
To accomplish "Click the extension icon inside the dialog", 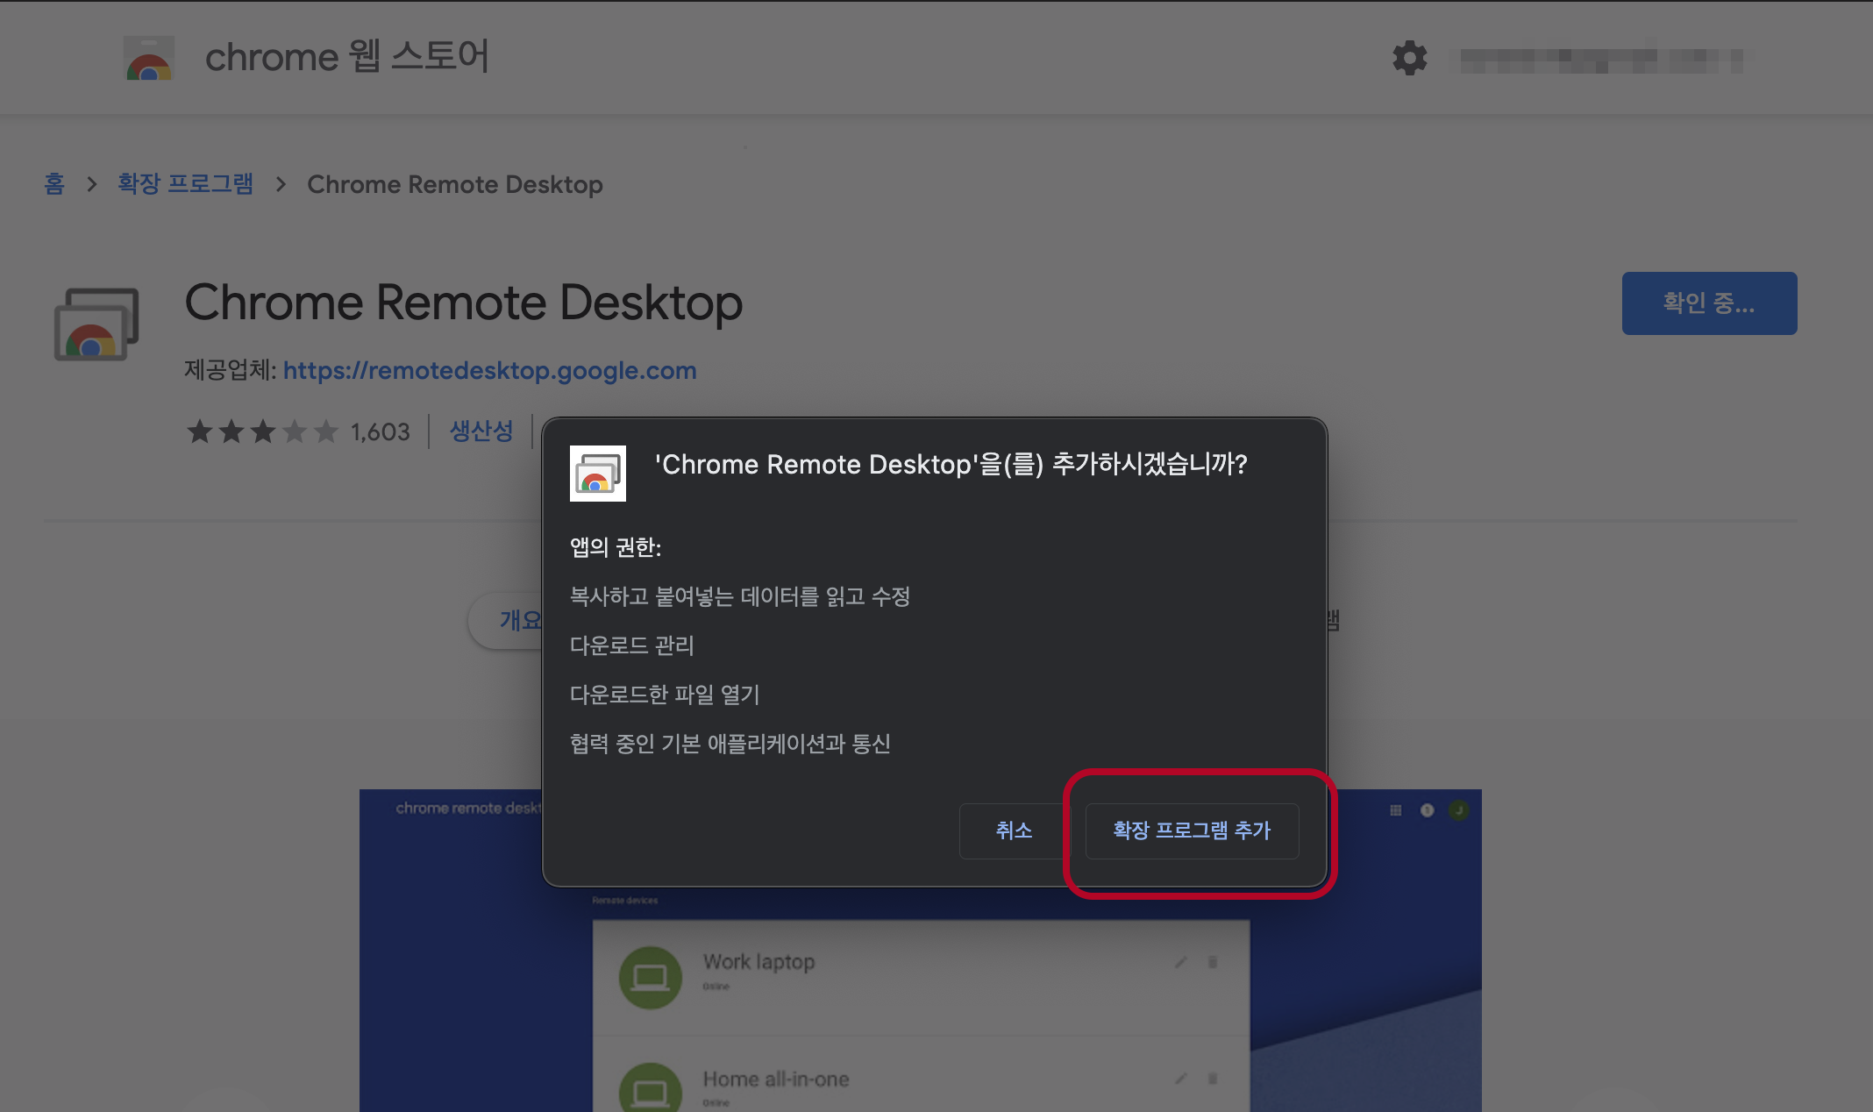I will pyautogui.click(x=597, y=474).
